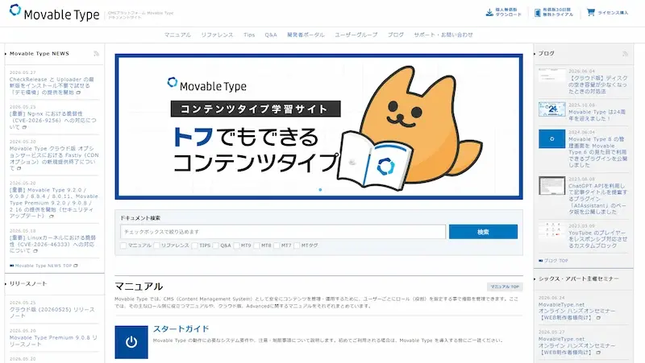Open the YouTube プレイヤー レスポンシブ blog post
645x363 pixels.
click(597, 239)
